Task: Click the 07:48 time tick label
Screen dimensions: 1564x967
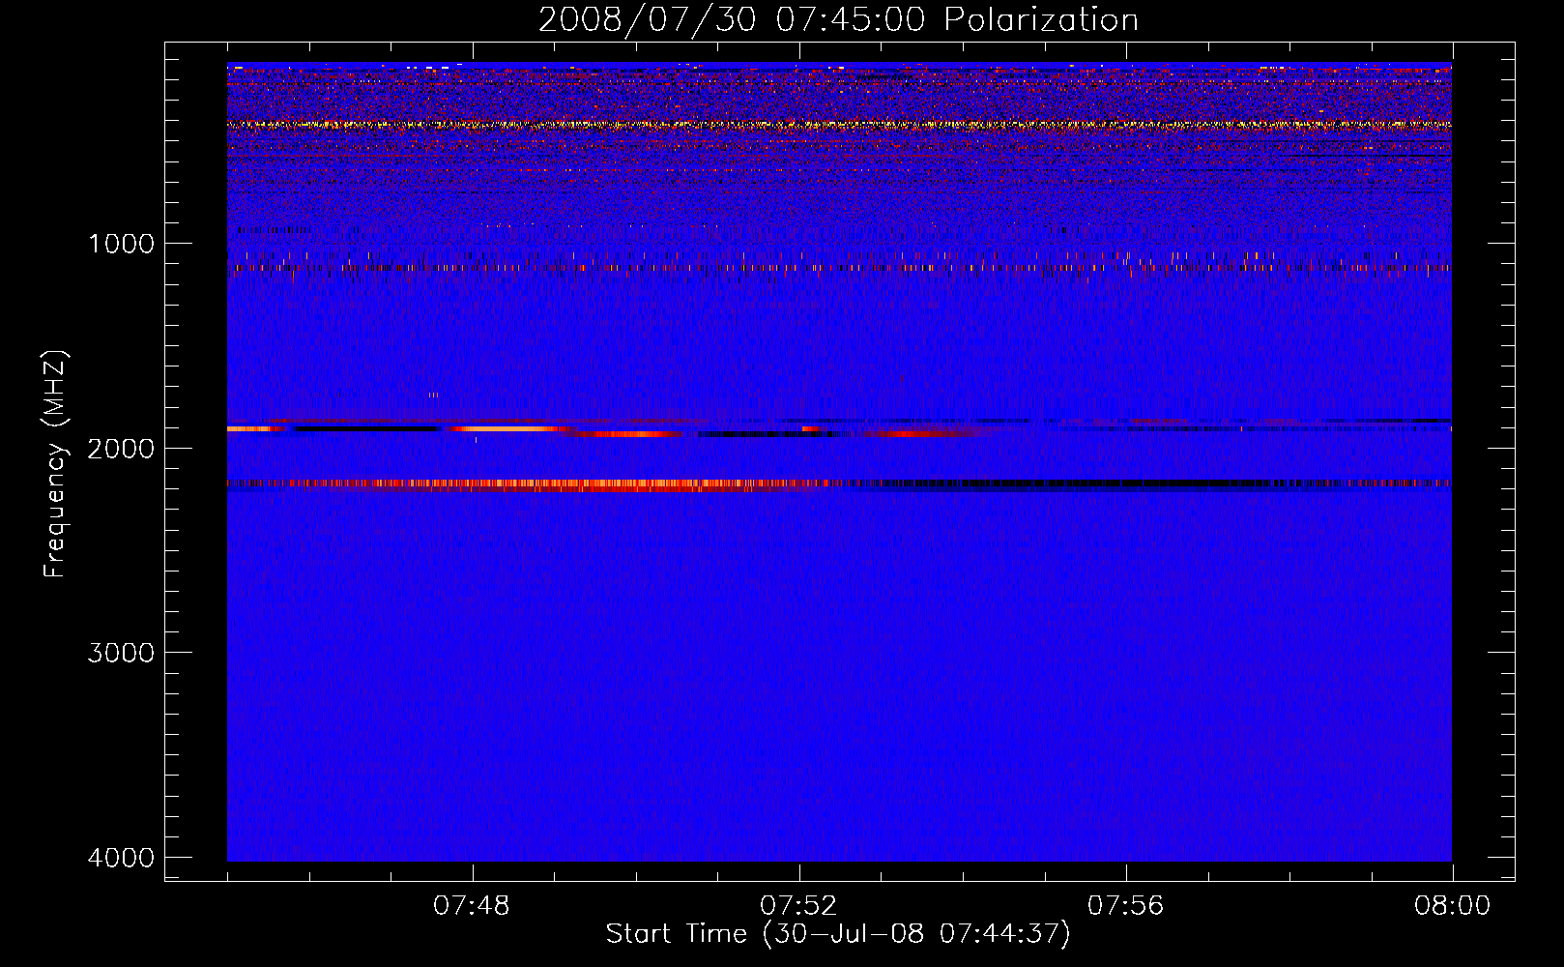Action: (472, 906)
